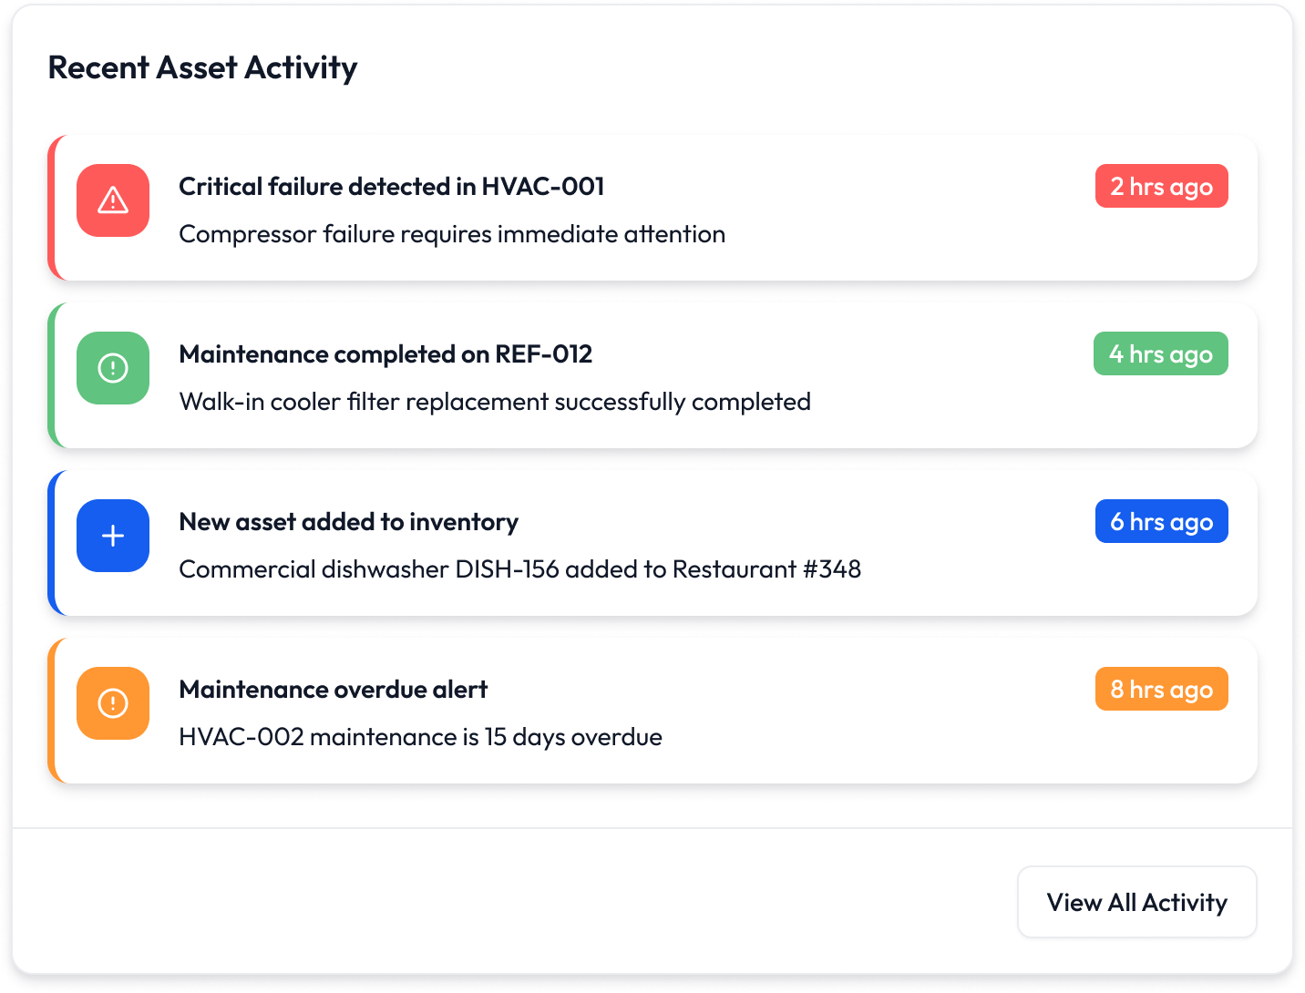Click the "4 hrs ago" green badge
1305x993 pixels.
(1160, 353)
